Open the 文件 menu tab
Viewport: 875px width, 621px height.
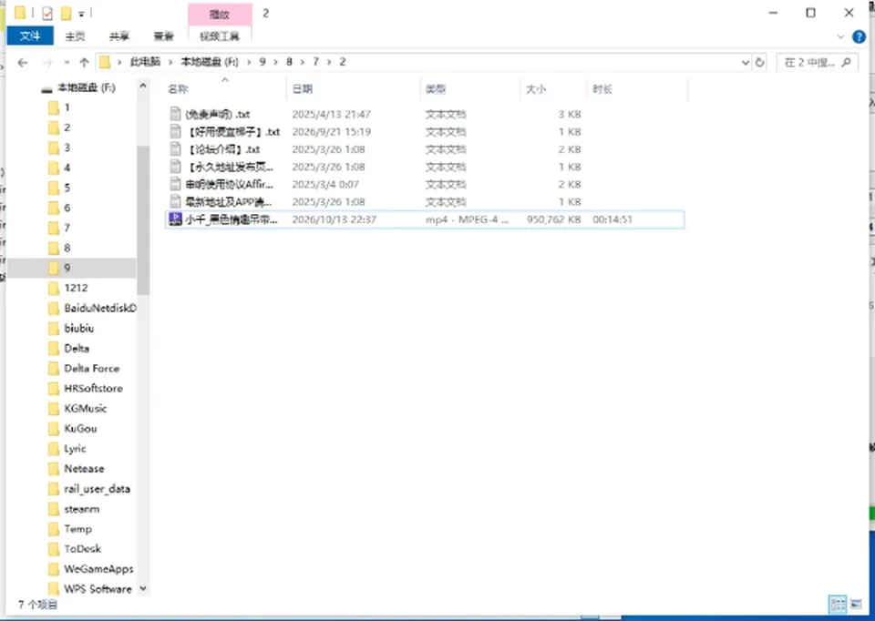[30, 36]
